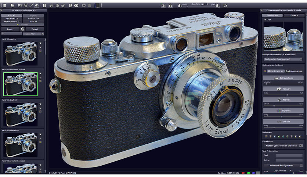The width and height of the screenshot is (307, 177).
Task: Click the Autor input field
Action: point(289,160)
